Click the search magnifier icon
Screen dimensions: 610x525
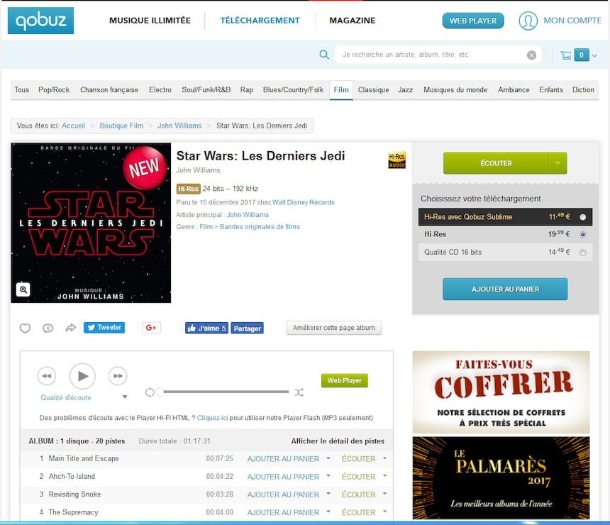[x=324, y=55]
